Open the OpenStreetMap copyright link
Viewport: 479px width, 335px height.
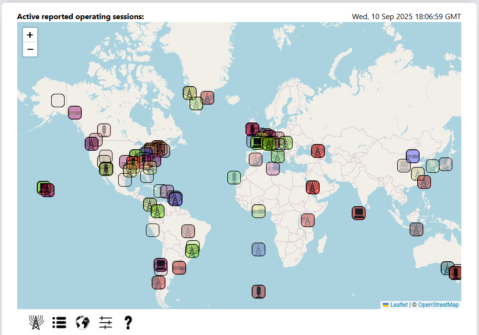[438, 305]
